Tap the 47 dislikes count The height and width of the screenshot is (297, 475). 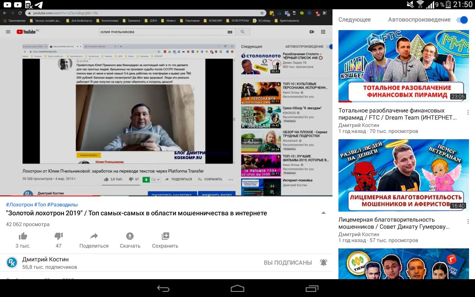[59, 246]
